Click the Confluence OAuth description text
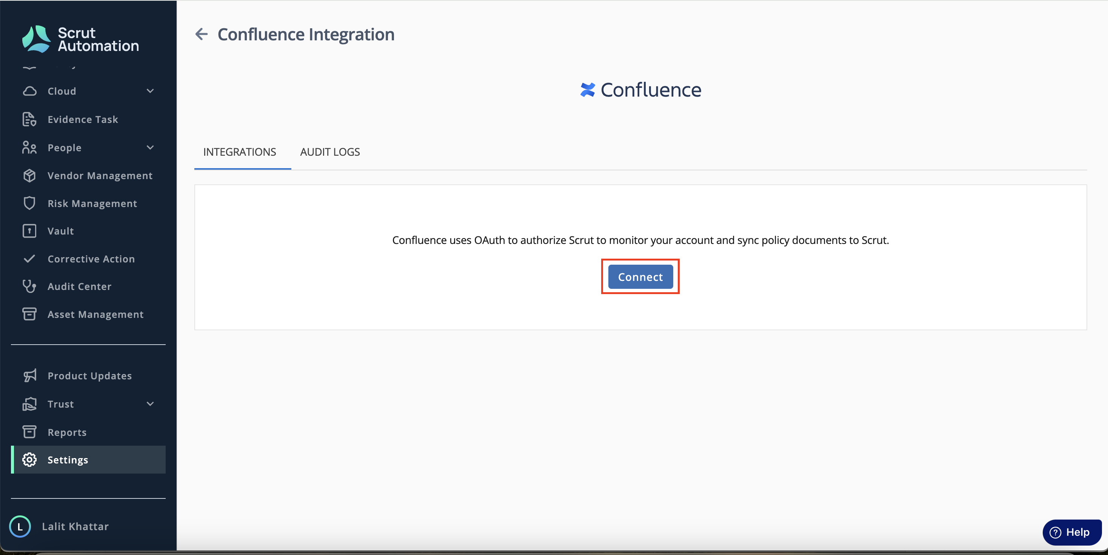This screenshot has width=1108, height=555. tap(640, 240)
